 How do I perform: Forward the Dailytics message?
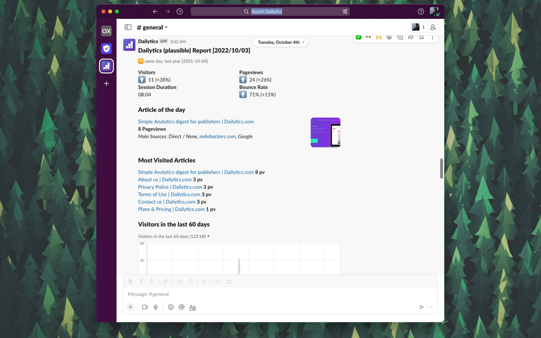point(411,37)
